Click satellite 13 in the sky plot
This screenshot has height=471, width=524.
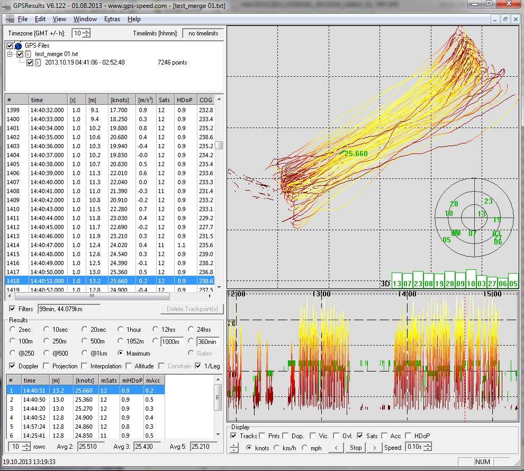click(x=481, y=214)
